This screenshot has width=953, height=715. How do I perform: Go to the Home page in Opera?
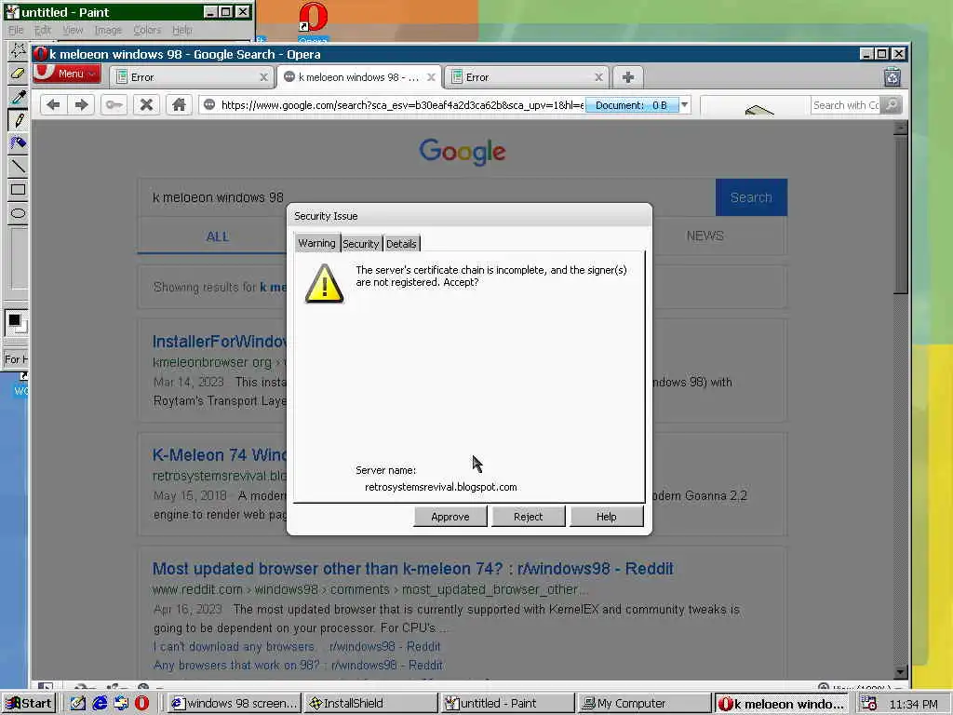pos(179,104)
